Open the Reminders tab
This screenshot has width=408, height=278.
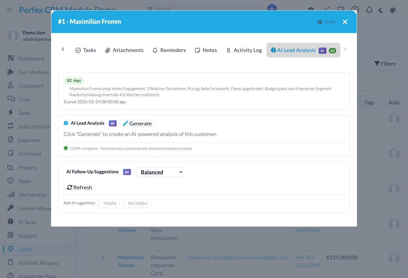169,50
